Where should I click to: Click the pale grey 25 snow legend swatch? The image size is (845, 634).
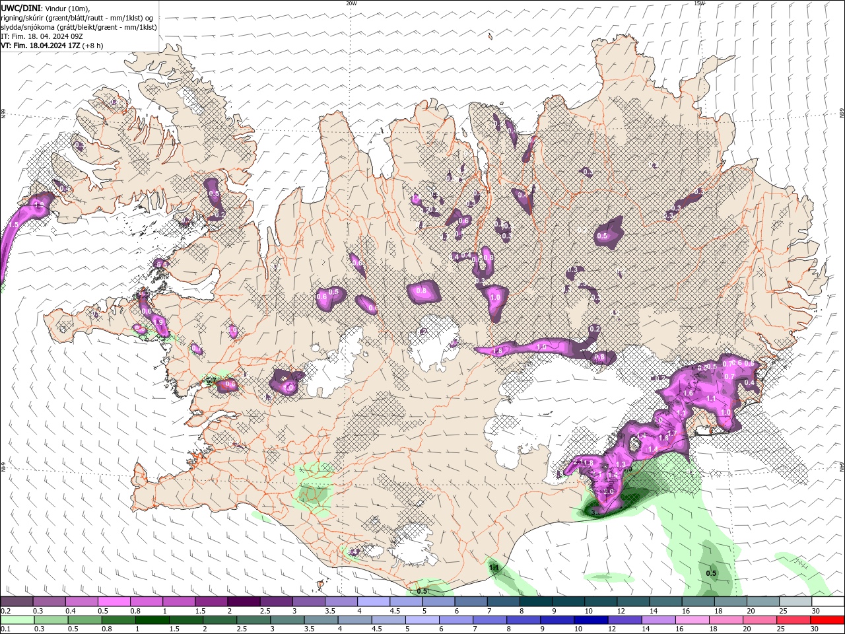click(x=795, y=602)
